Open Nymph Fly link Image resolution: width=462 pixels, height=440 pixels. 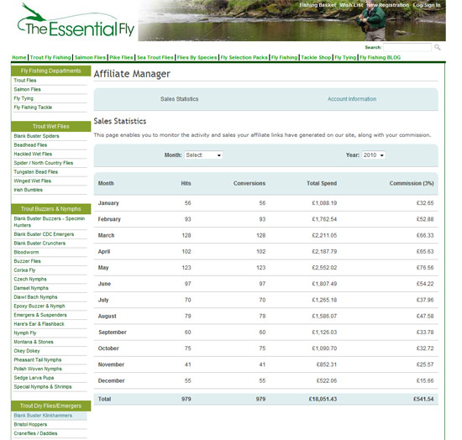[25, 333]
